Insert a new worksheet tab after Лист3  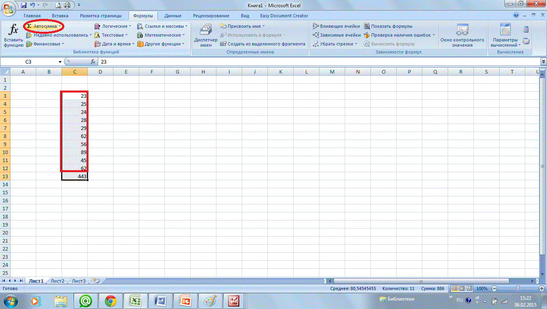(x=96, y=281)
